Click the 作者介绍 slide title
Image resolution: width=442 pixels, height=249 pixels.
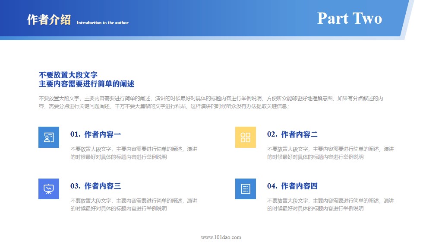(47, 19)
